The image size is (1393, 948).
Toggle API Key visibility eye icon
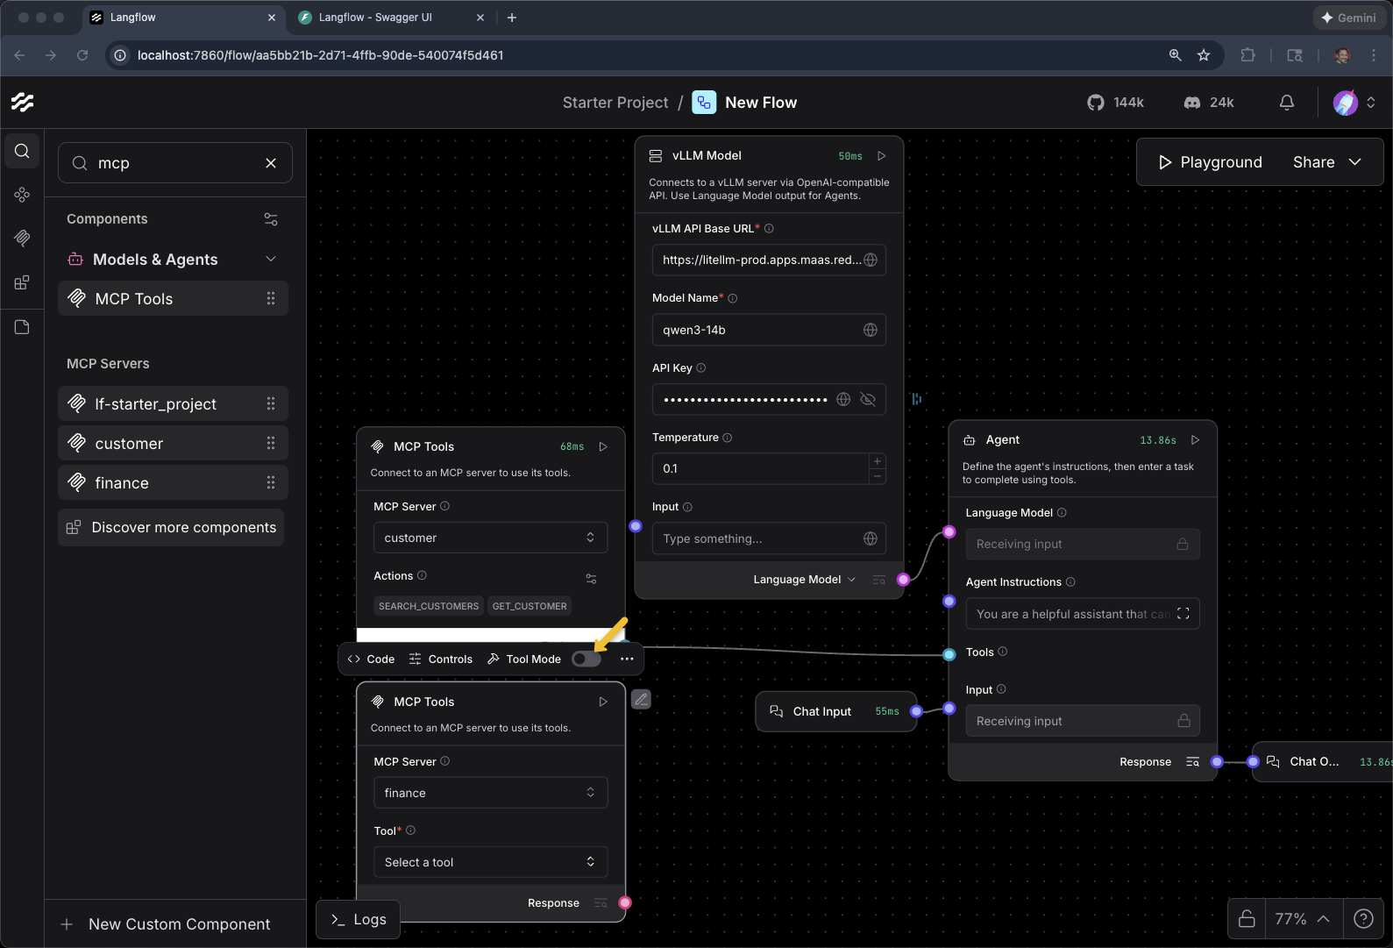868,400
